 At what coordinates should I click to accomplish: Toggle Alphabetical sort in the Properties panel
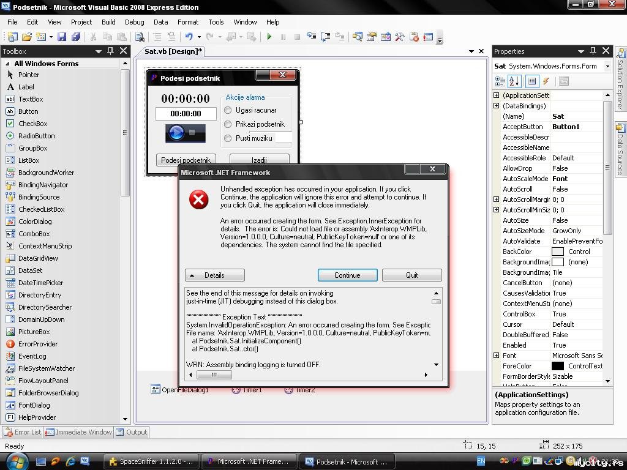coord(514,81)
